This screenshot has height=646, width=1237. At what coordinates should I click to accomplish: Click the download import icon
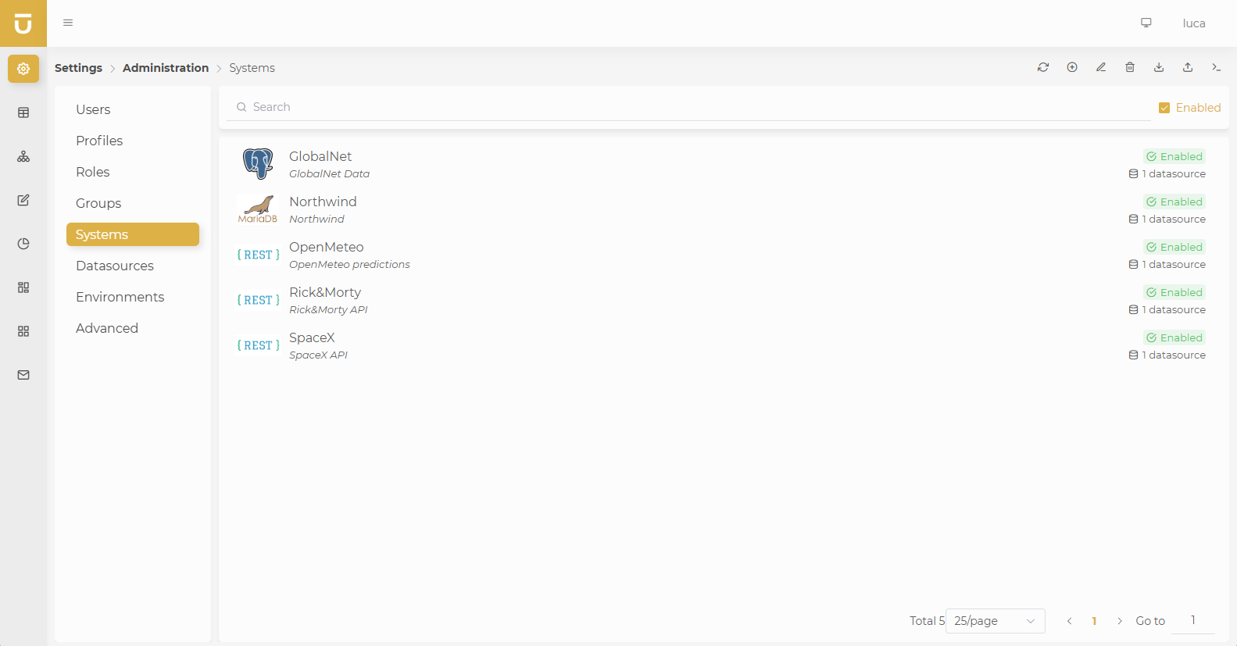pyautogui.click(x=1159, y=67)
